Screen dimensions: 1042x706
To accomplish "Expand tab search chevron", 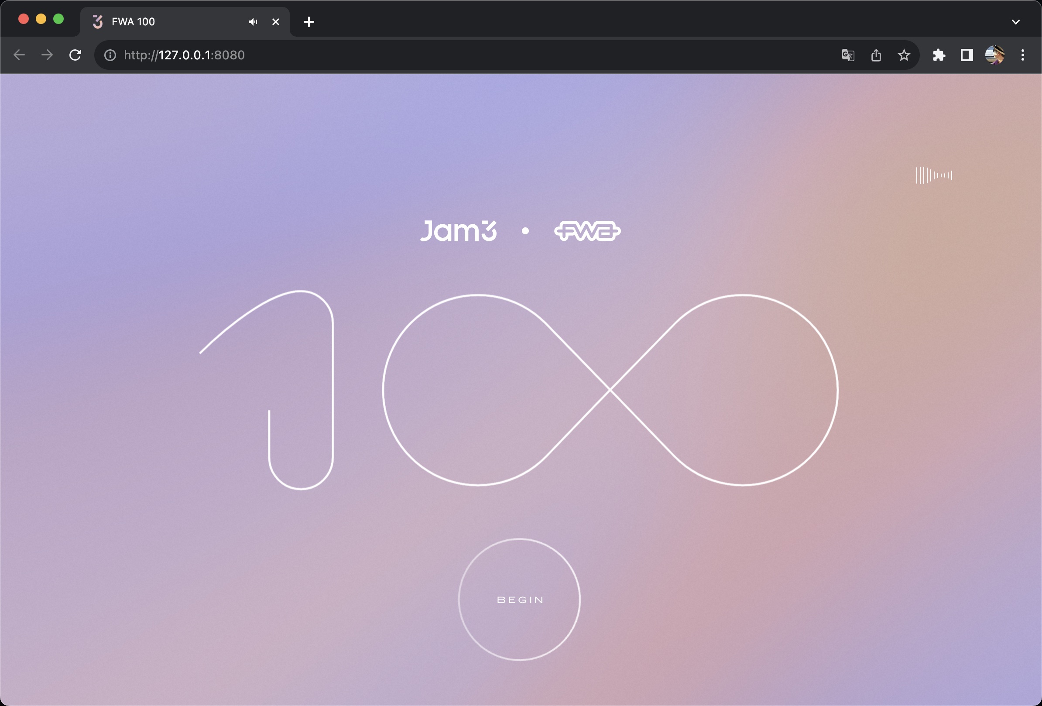I will (1015, 21).
